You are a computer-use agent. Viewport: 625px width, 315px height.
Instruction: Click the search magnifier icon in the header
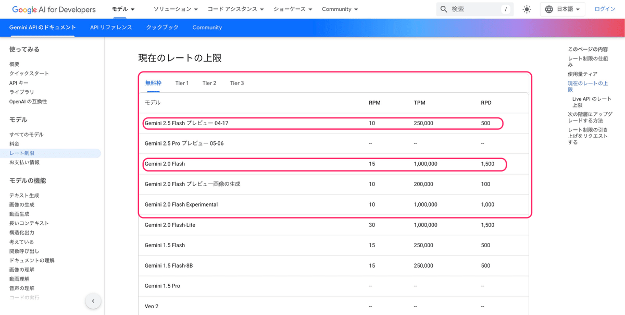click(443, 9)
